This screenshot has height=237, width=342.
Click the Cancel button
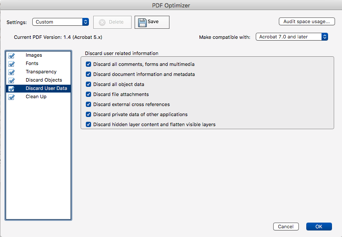click(x=286, y=227)
